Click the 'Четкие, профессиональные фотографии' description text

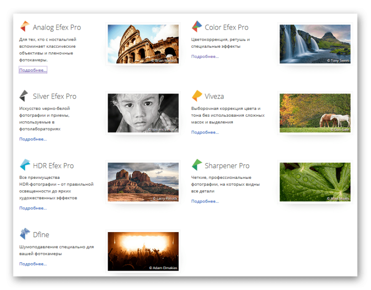coord(225,184)
